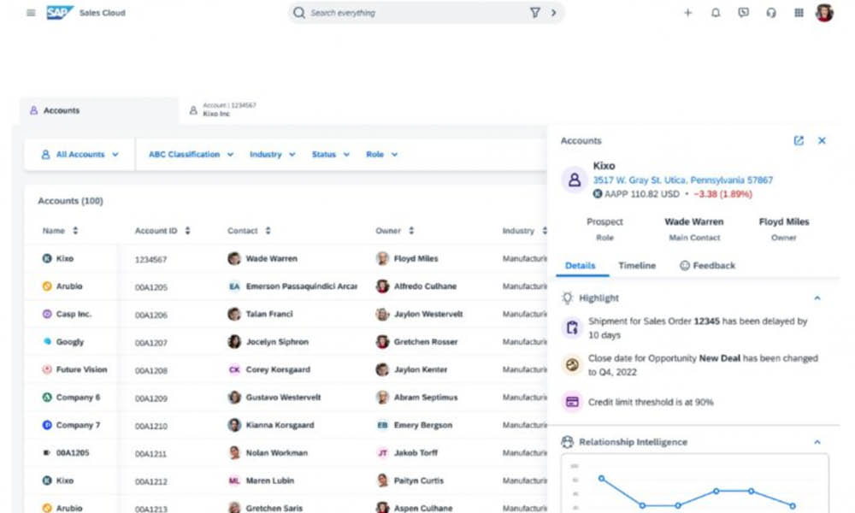The height and width of the screenshot is (513, 855).
Task: Click the search magnifier icon
Action: 298,13
